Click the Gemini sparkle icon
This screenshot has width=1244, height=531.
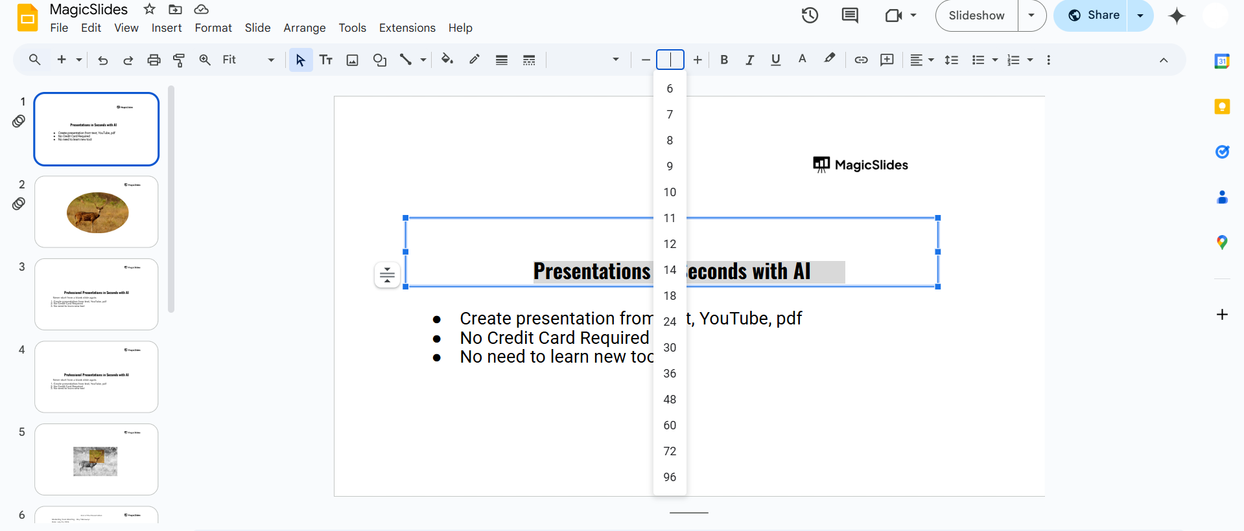click(1177, 16)
